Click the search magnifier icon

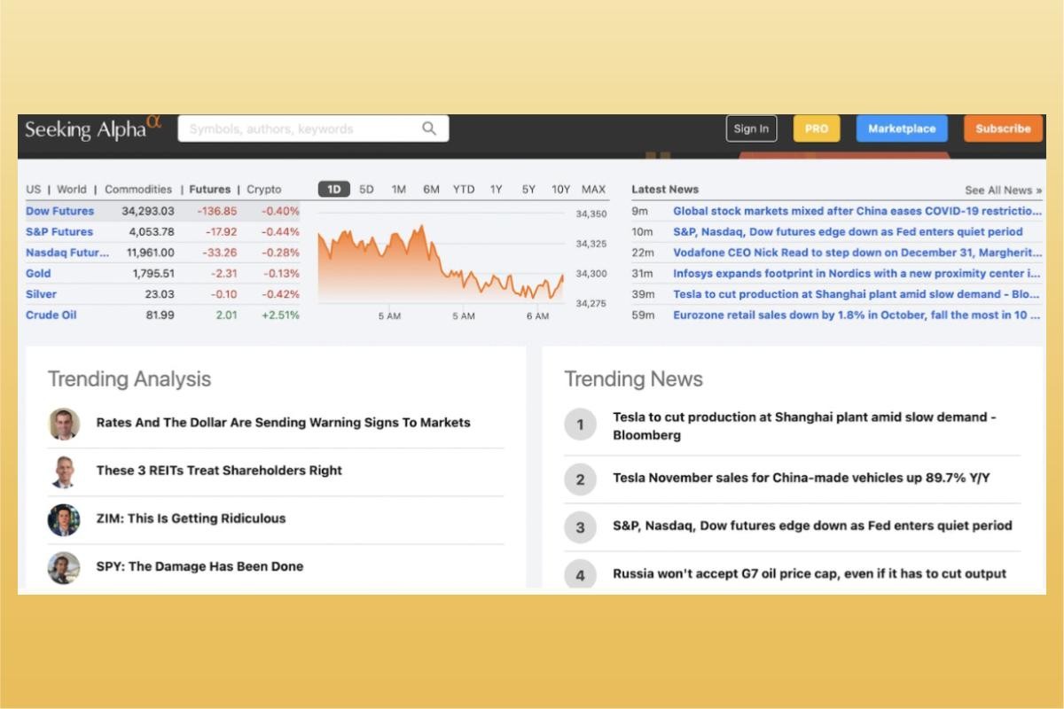[429, 129]
